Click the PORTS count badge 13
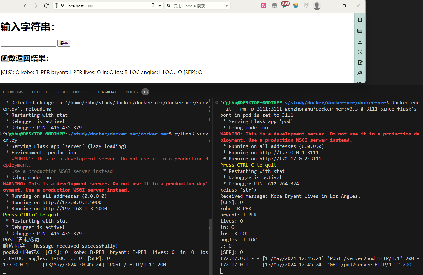 click(145, 92)
